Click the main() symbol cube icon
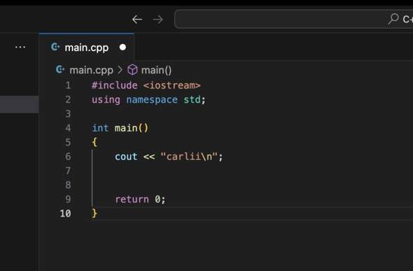The width and height of the screenshot is (413, 271). [132, 70]
